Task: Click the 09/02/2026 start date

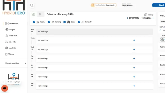Action: click(x=134, y=18)
